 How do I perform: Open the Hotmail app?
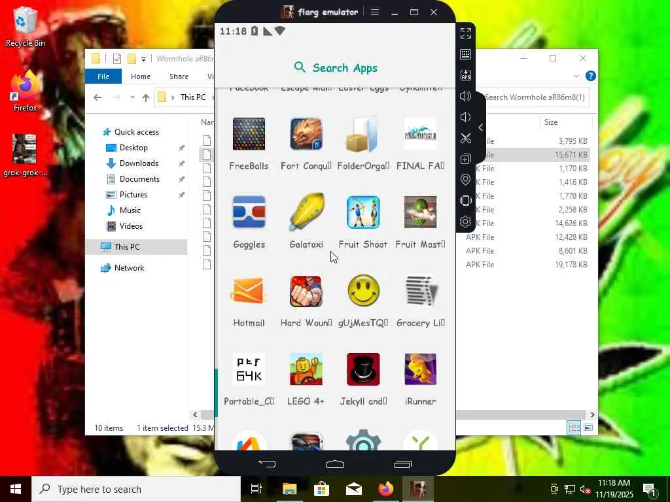click(249, 291)
